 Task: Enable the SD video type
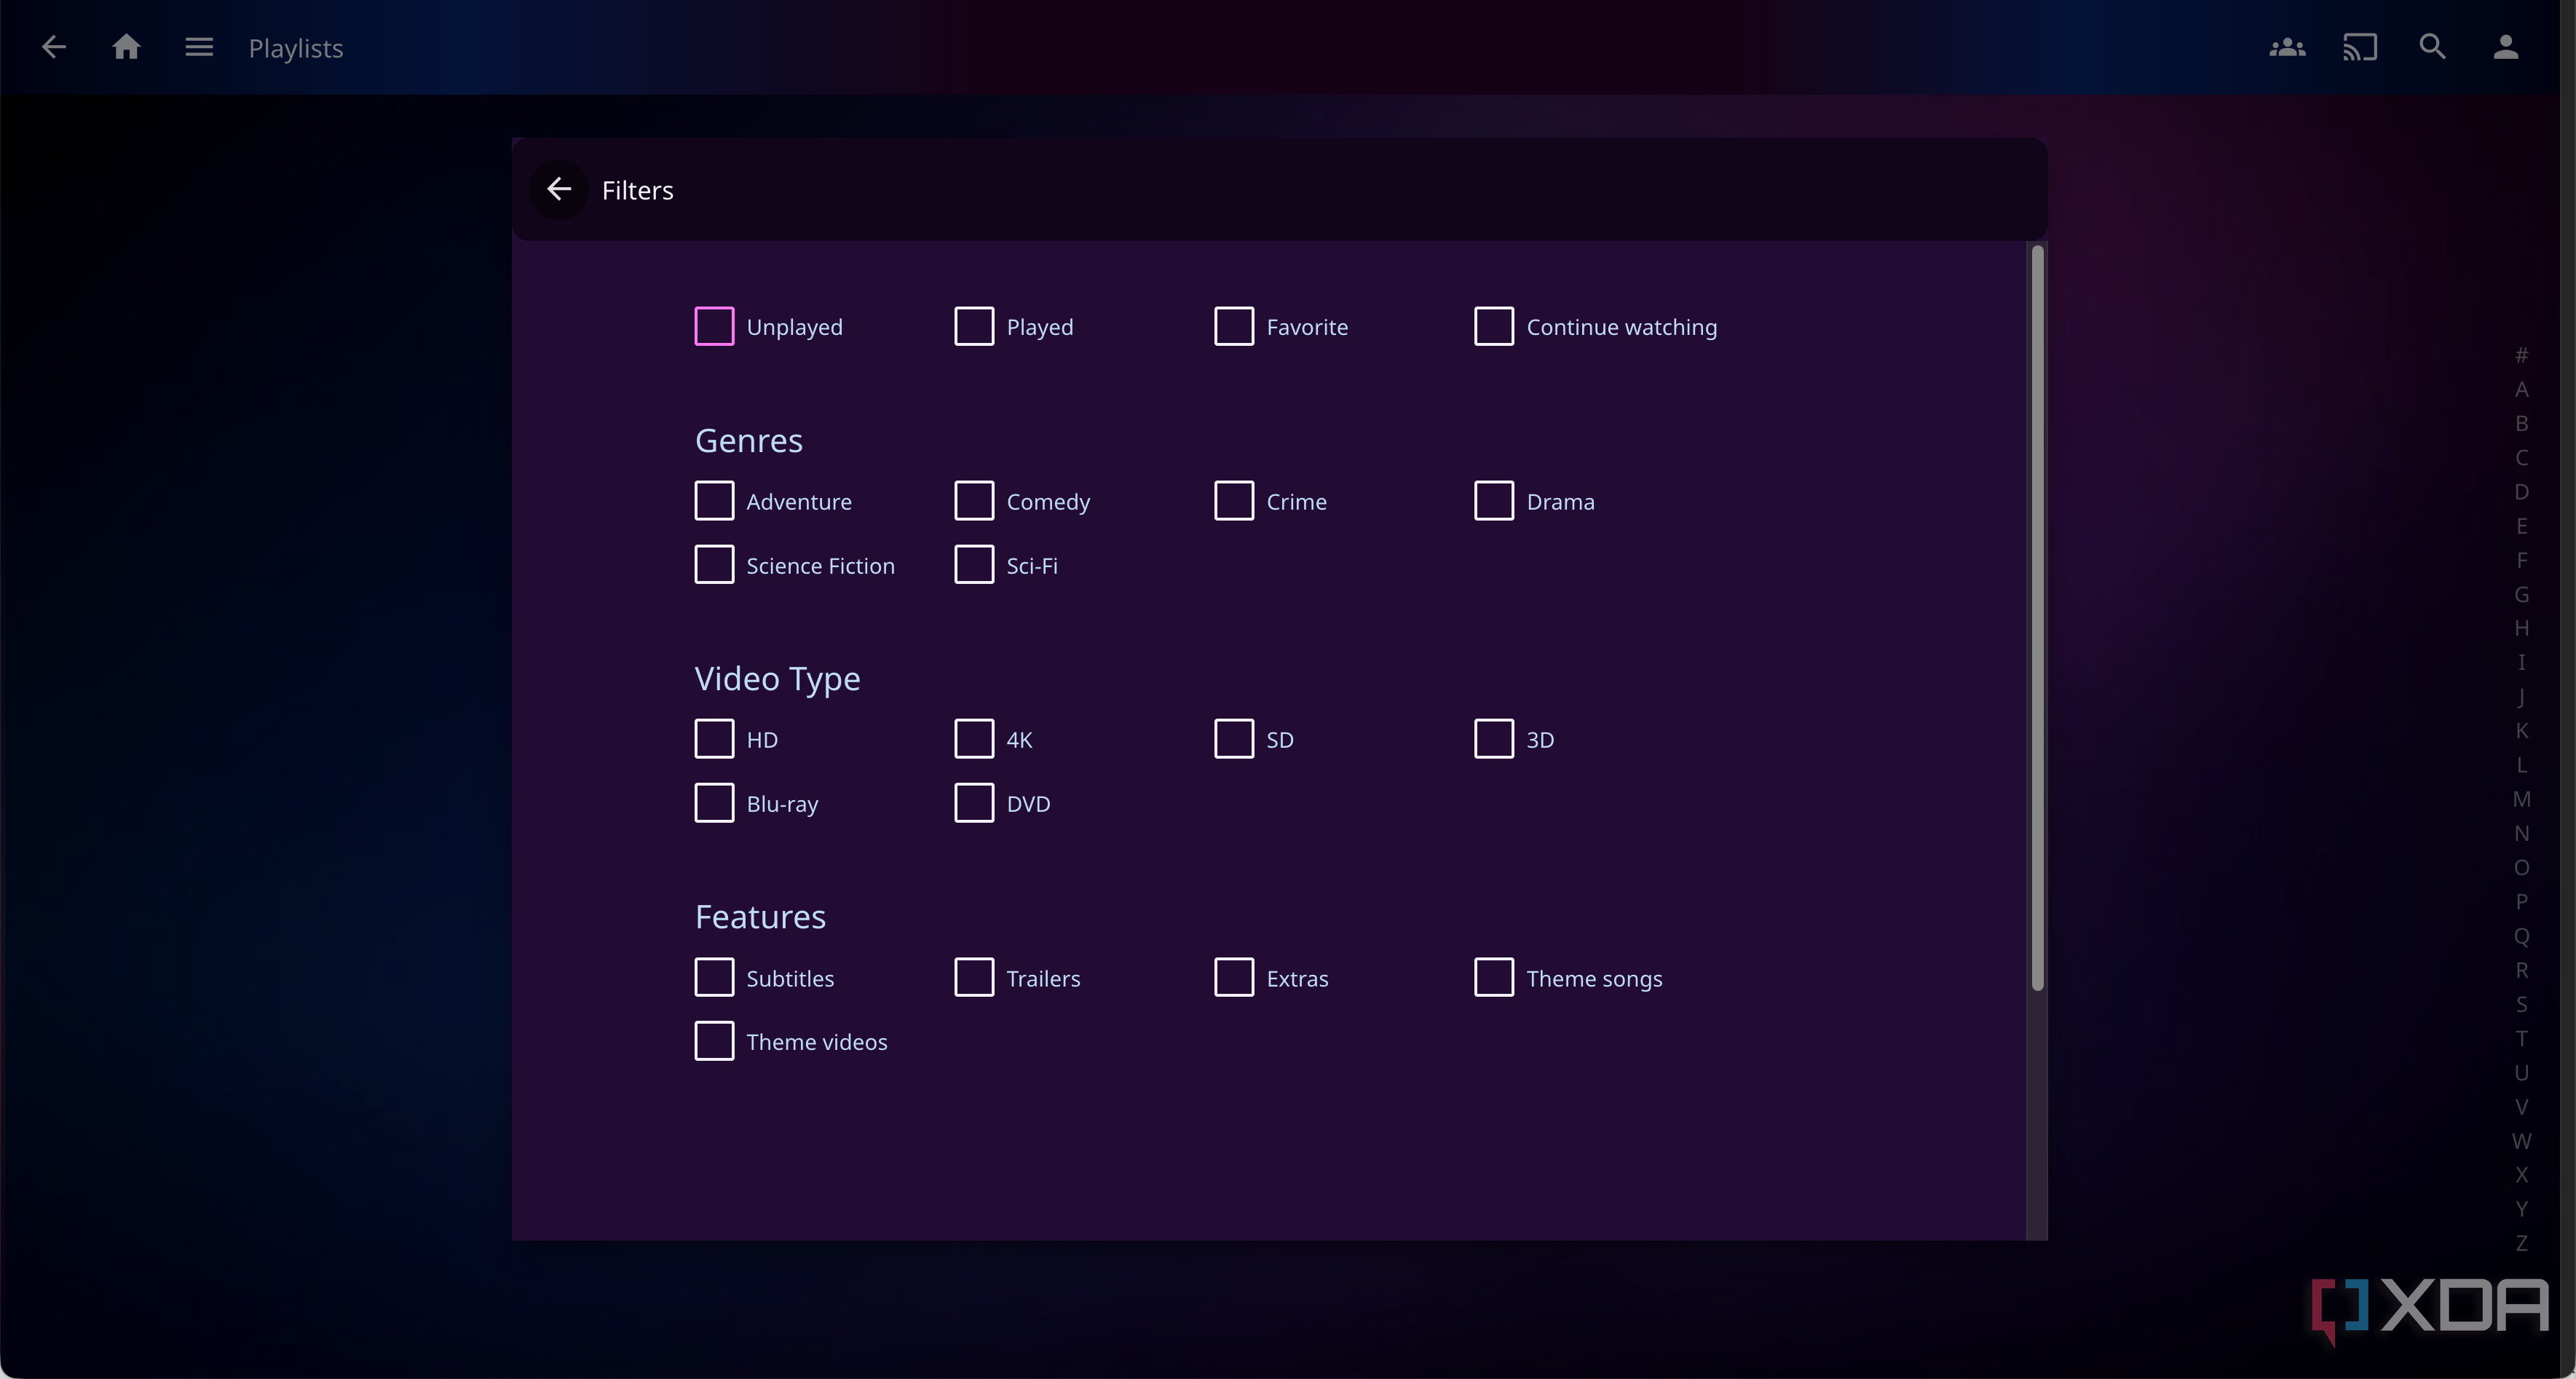pos(1234,739)
